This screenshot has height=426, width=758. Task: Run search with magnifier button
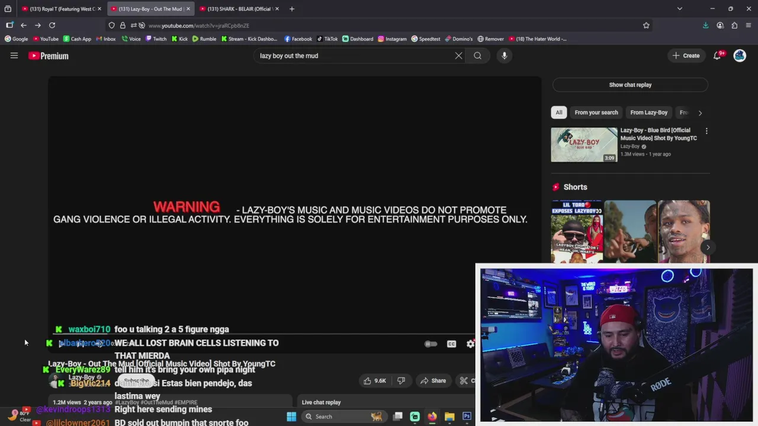(477, 56)
